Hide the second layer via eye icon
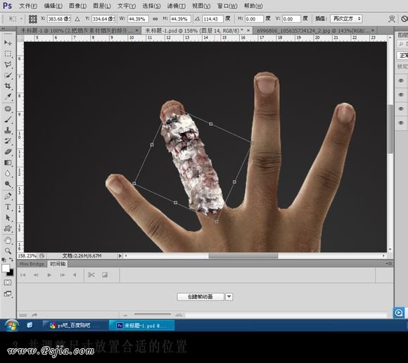This screenshot has height=363, width=408. click(401, 94)
